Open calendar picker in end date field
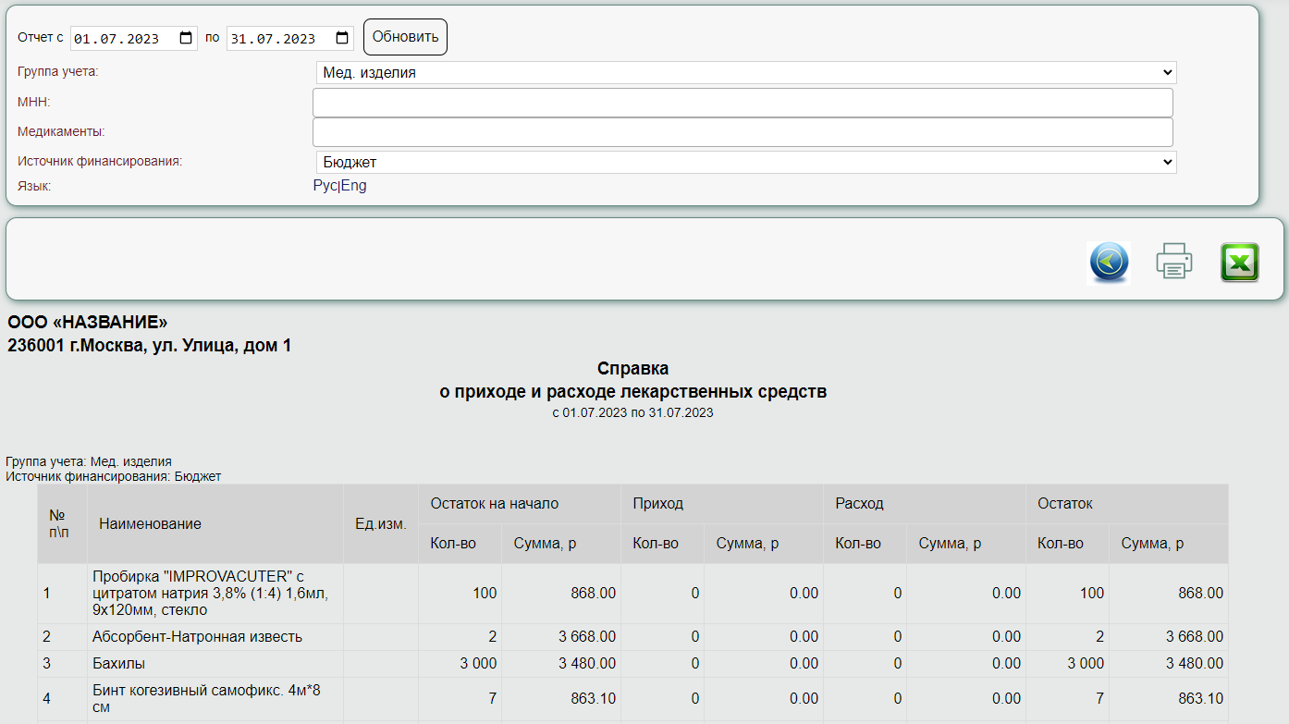1289x724 pixels. pyautogui.click(x=342, y=38)
